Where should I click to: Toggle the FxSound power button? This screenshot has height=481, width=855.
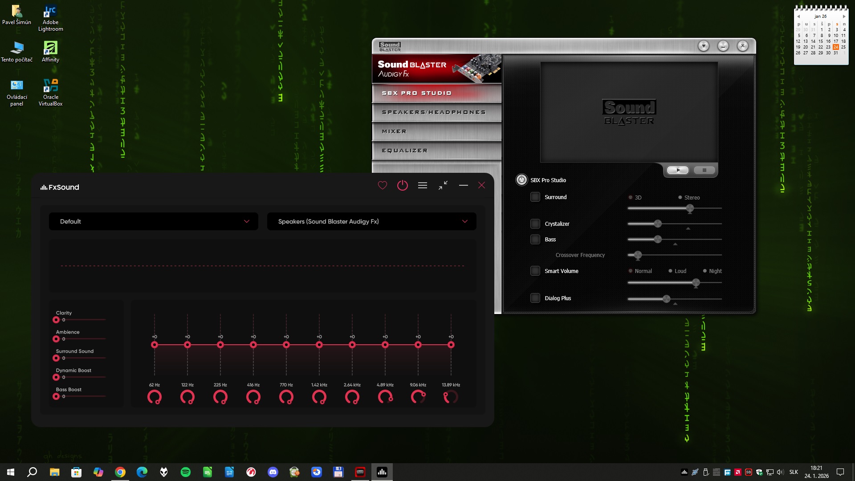tap(402, 185)
